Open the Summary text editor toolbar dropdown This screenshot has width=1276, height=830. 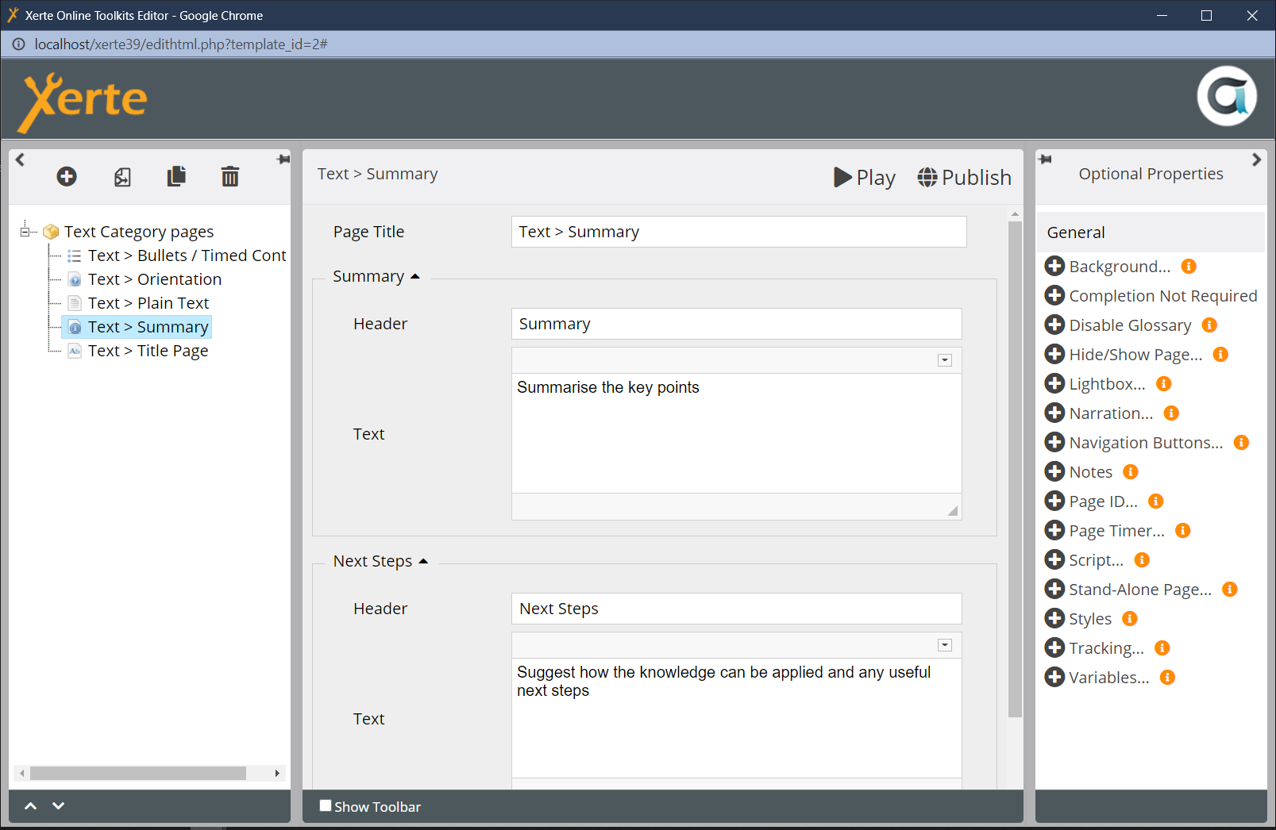[945, 360]
